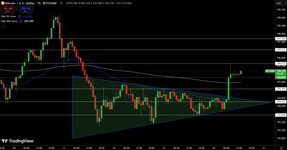
Task: Click the TradingView logo
Action: click(18, 141)
